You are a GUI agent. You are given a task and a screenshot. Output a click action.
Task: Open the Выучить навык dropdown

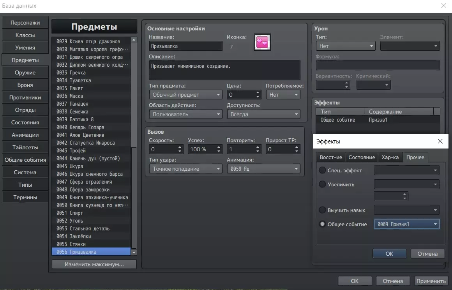(406, 210)
